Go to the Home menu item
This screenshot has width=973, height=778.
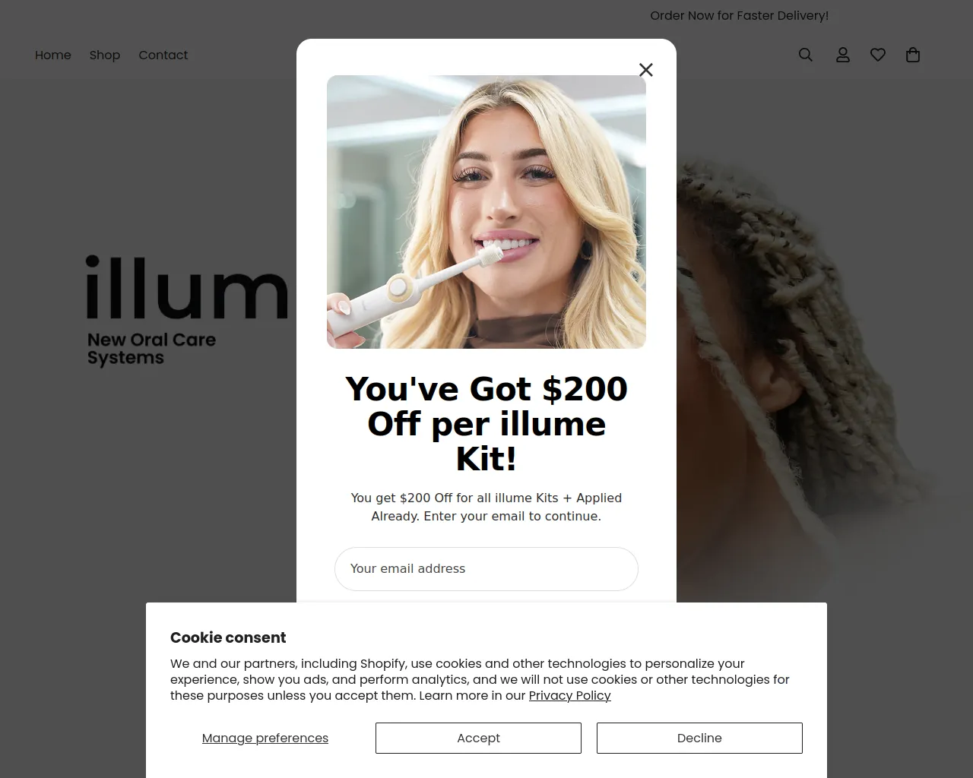point(53,55)
